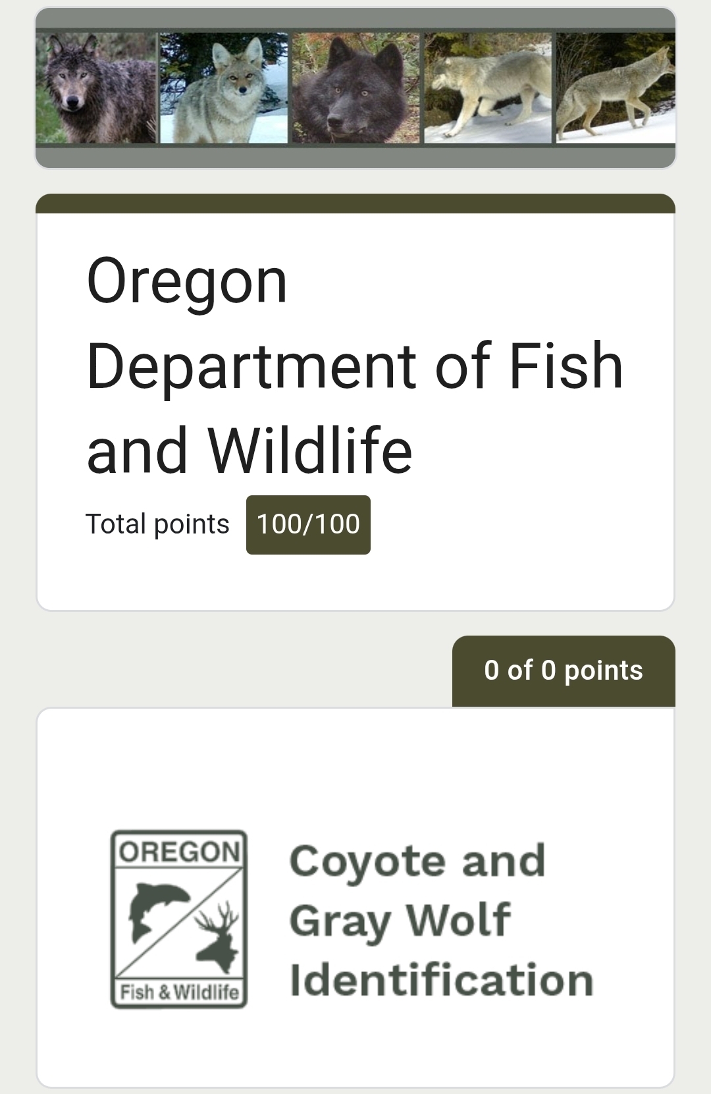Image resolution: width=711 pixels, height=1094 pixels.
Task: Select the black wolf photo in header
Action: (355, 88)
